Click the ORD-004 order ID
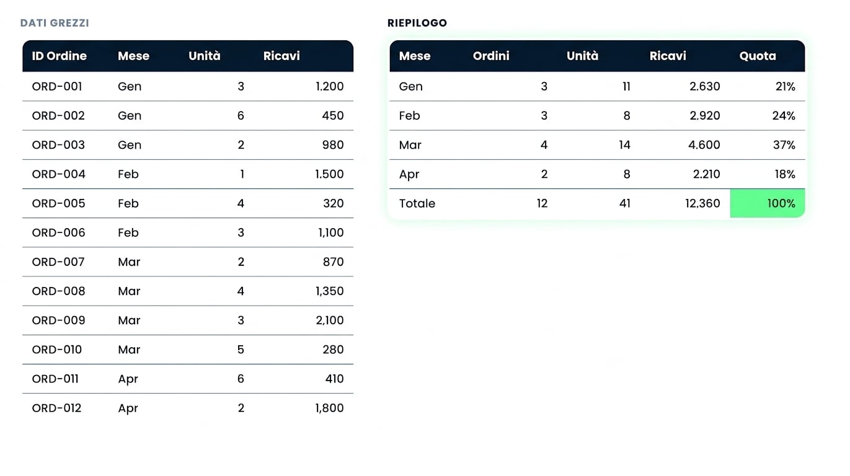 pyautogui.click(x=58, y=174)
